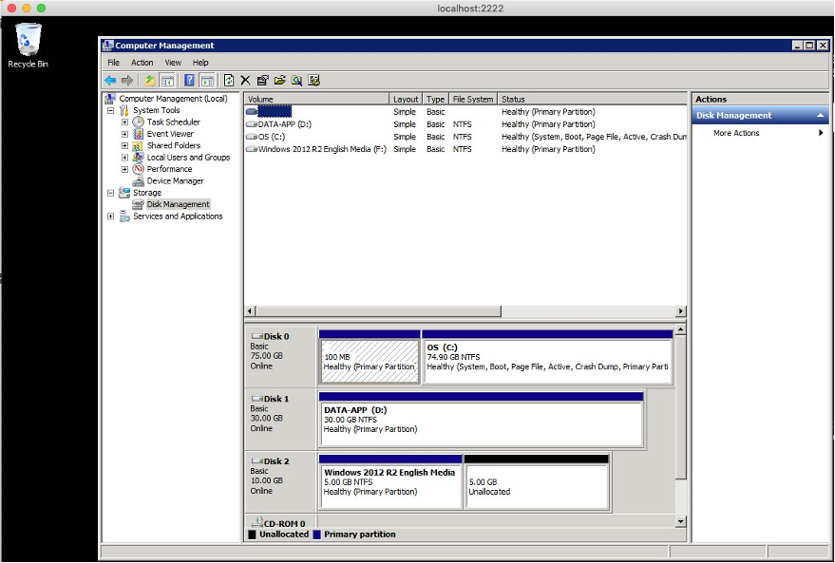Select the 5.00 GB Unallocated block
Image resolution: width=835 pixels, height=563 pixels.
tap(537, 486)
